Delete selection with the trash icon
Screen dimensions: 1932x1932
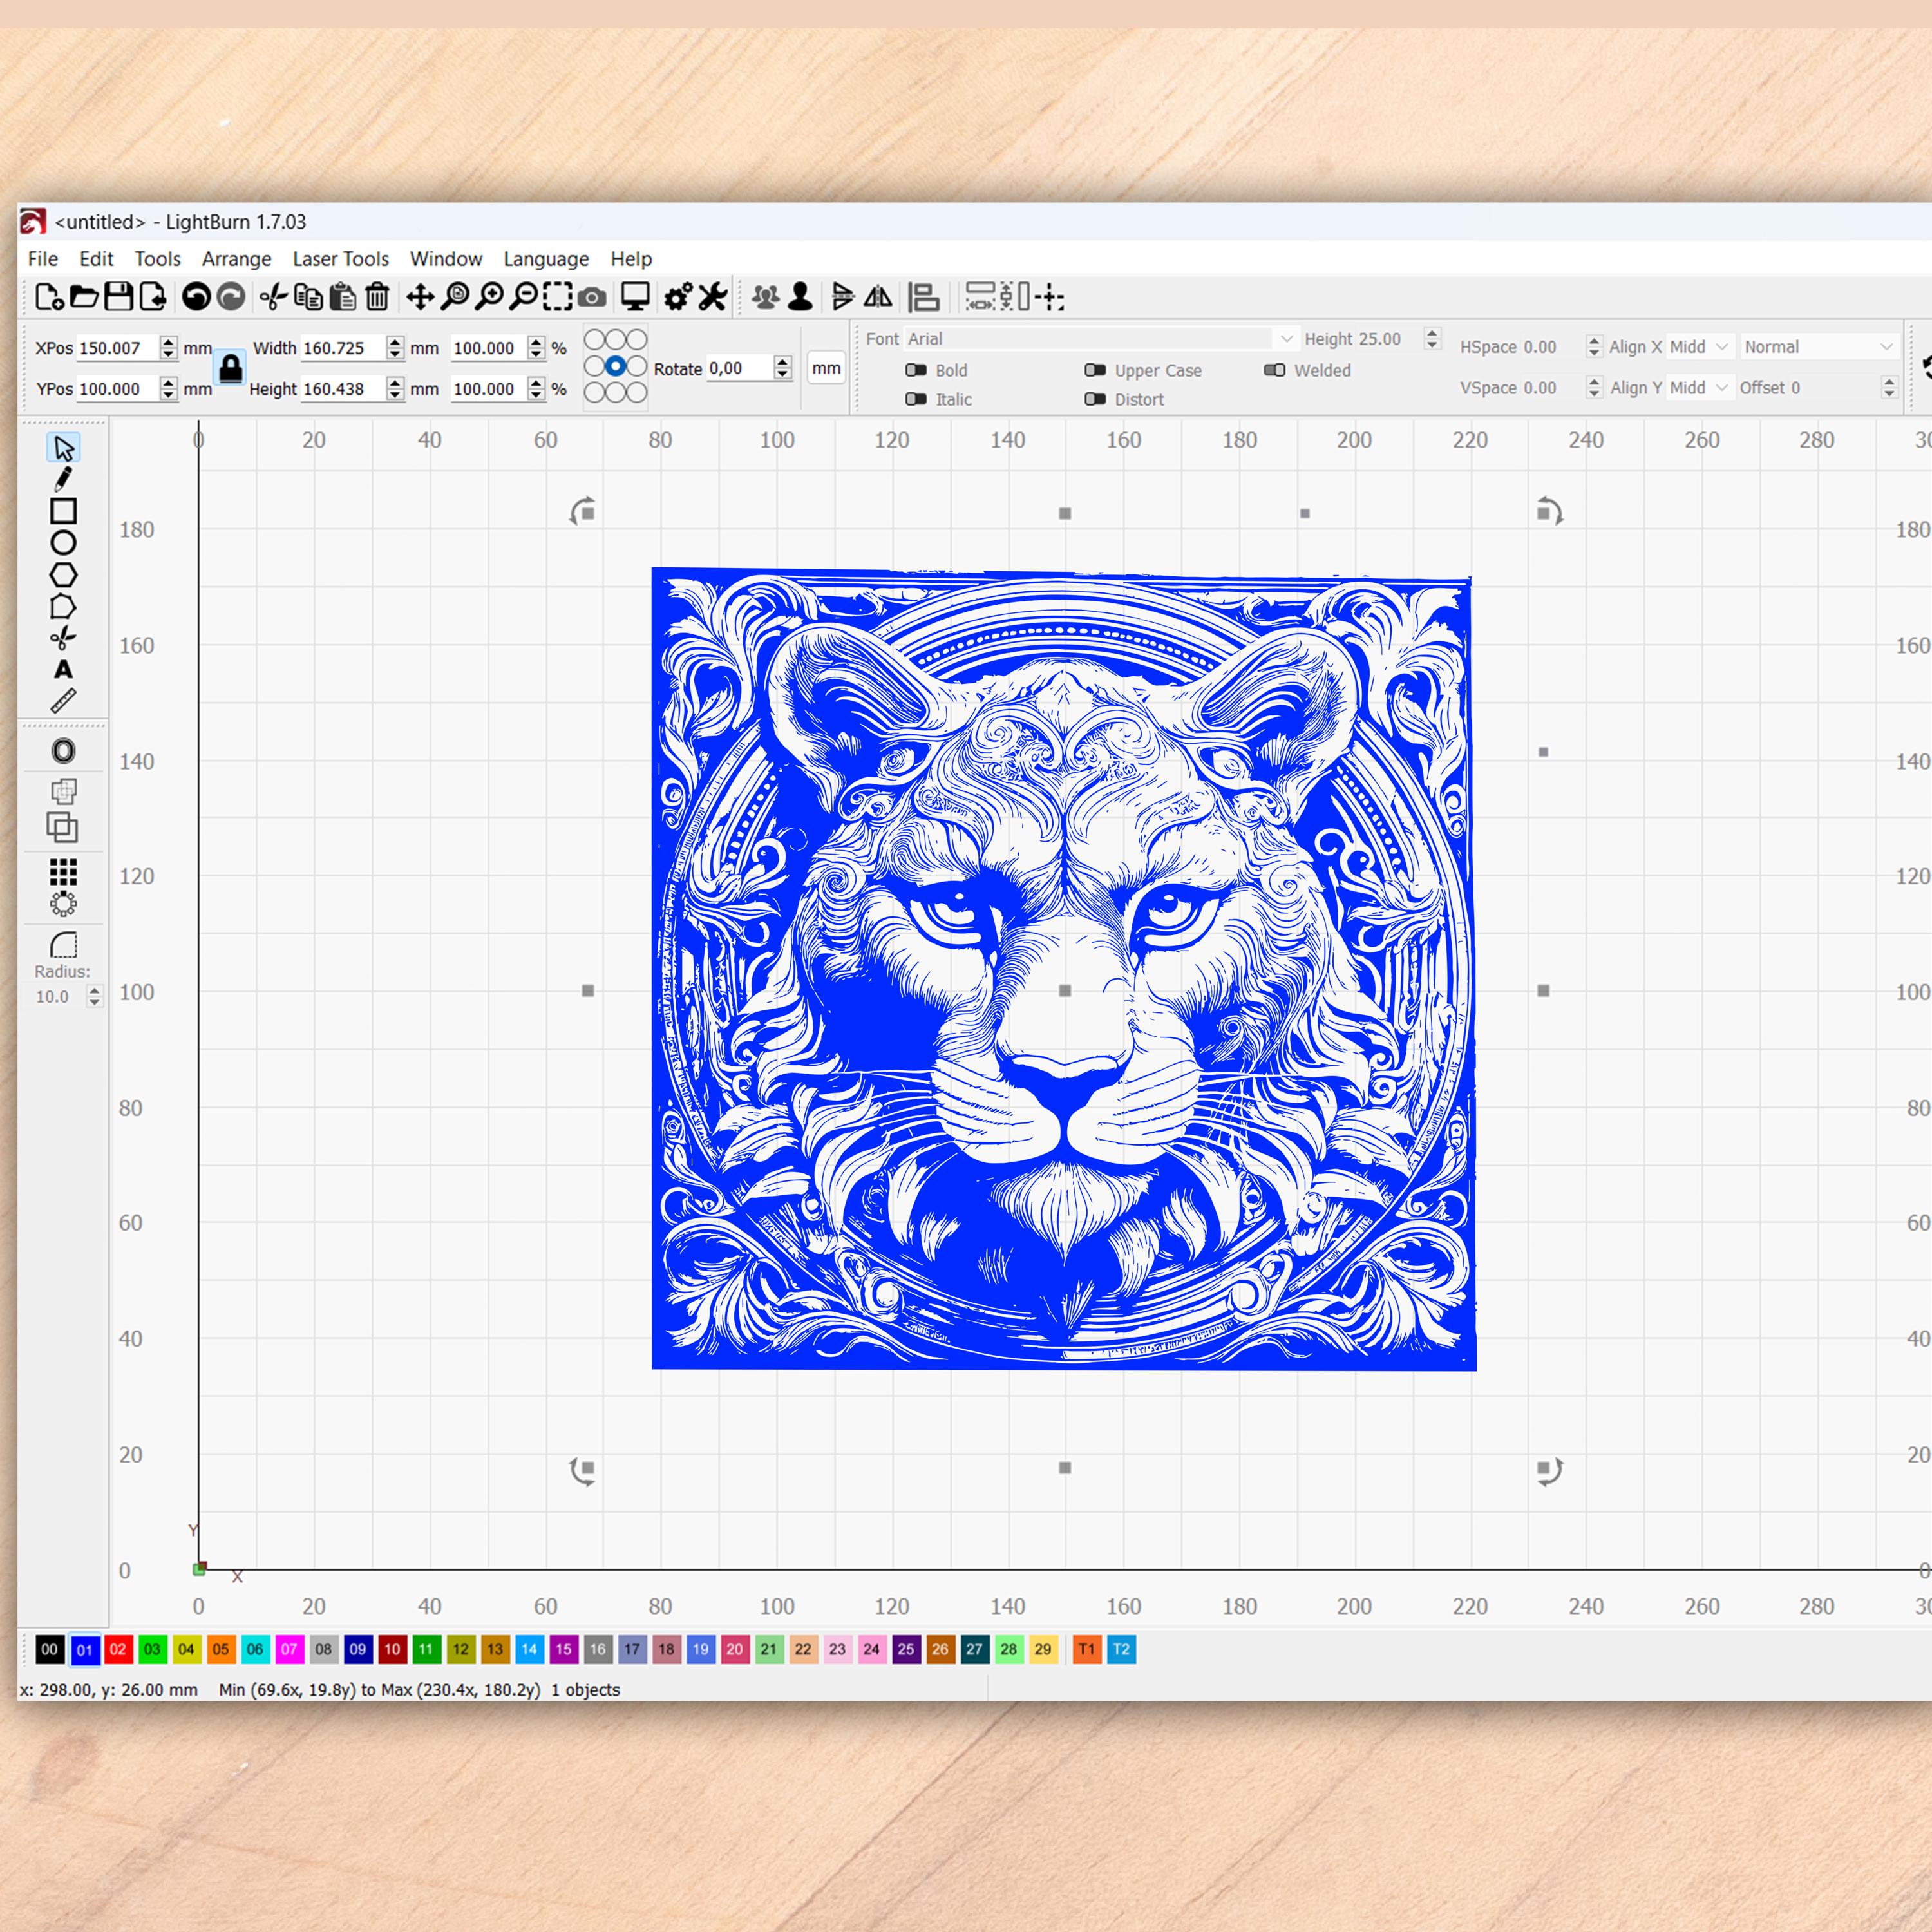coord(377,297)
